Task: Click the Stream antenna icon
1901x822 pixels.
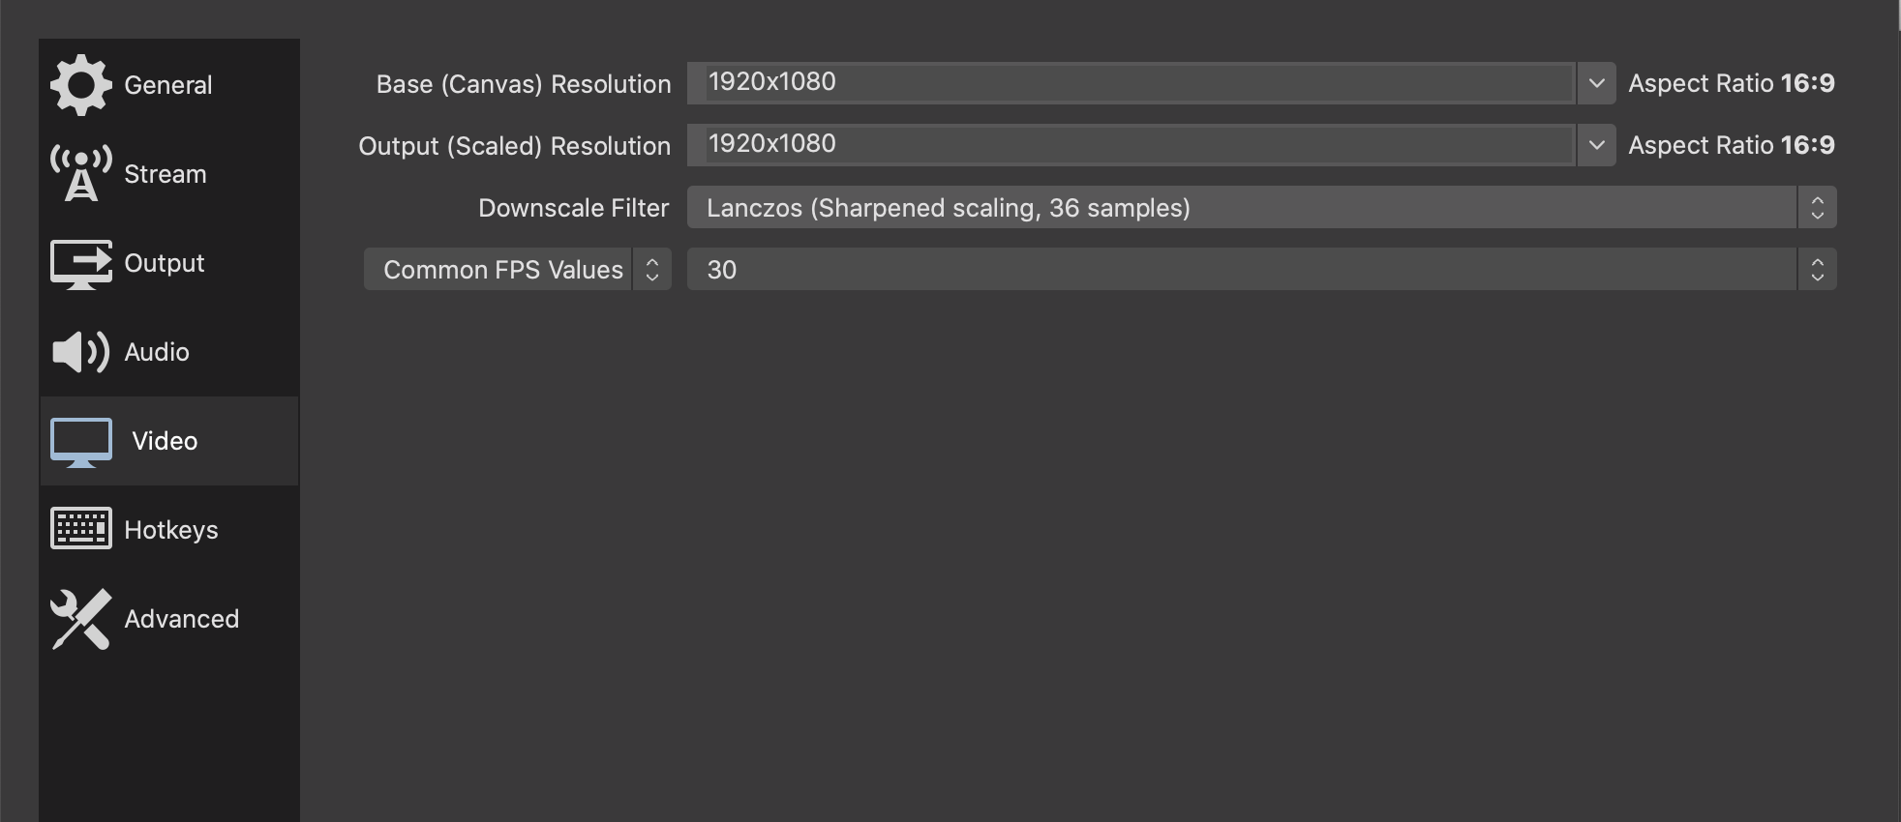Action: coord(81,174)
